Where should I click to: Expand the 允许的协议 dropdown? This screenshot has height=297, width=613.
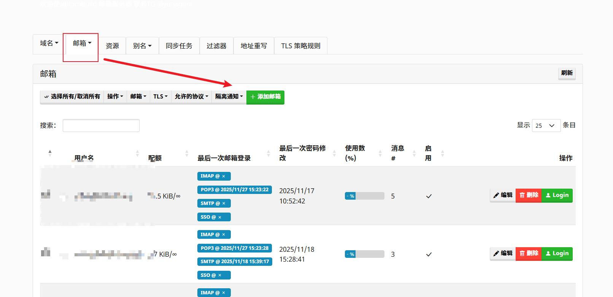191,97
